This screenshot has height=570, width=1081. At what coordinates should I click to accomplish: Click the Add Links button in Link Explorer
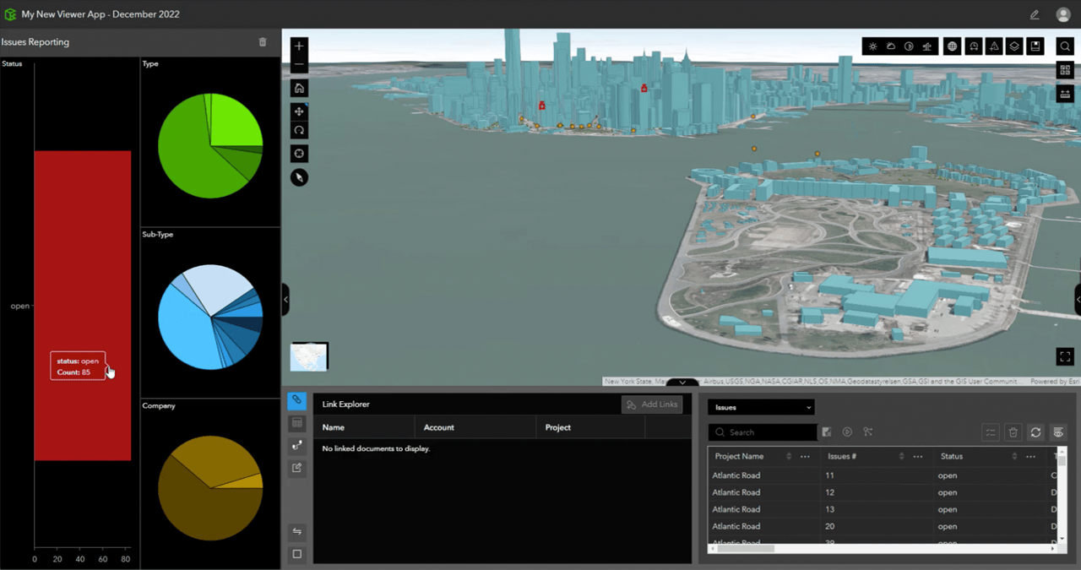coord(652,404)
